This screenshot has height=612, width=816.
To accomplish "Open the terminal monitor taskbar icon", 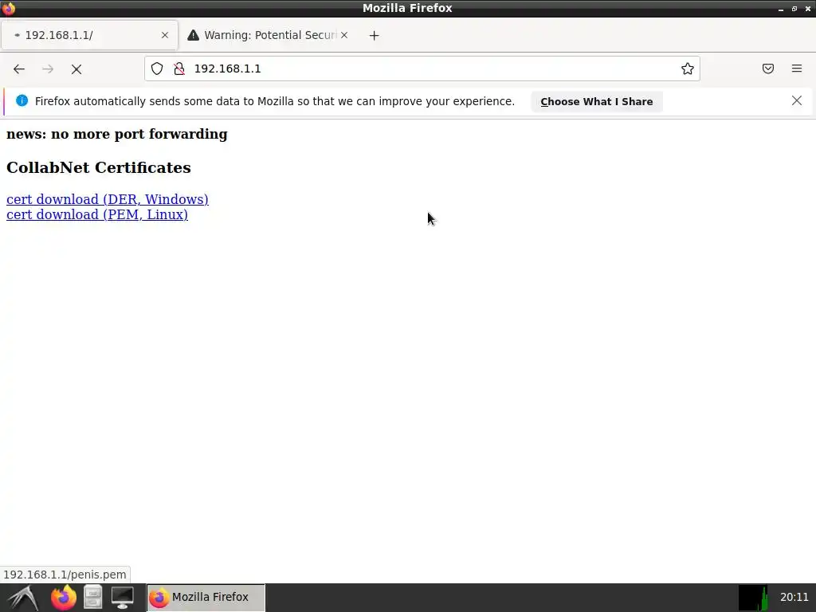I will click(122, 598).
